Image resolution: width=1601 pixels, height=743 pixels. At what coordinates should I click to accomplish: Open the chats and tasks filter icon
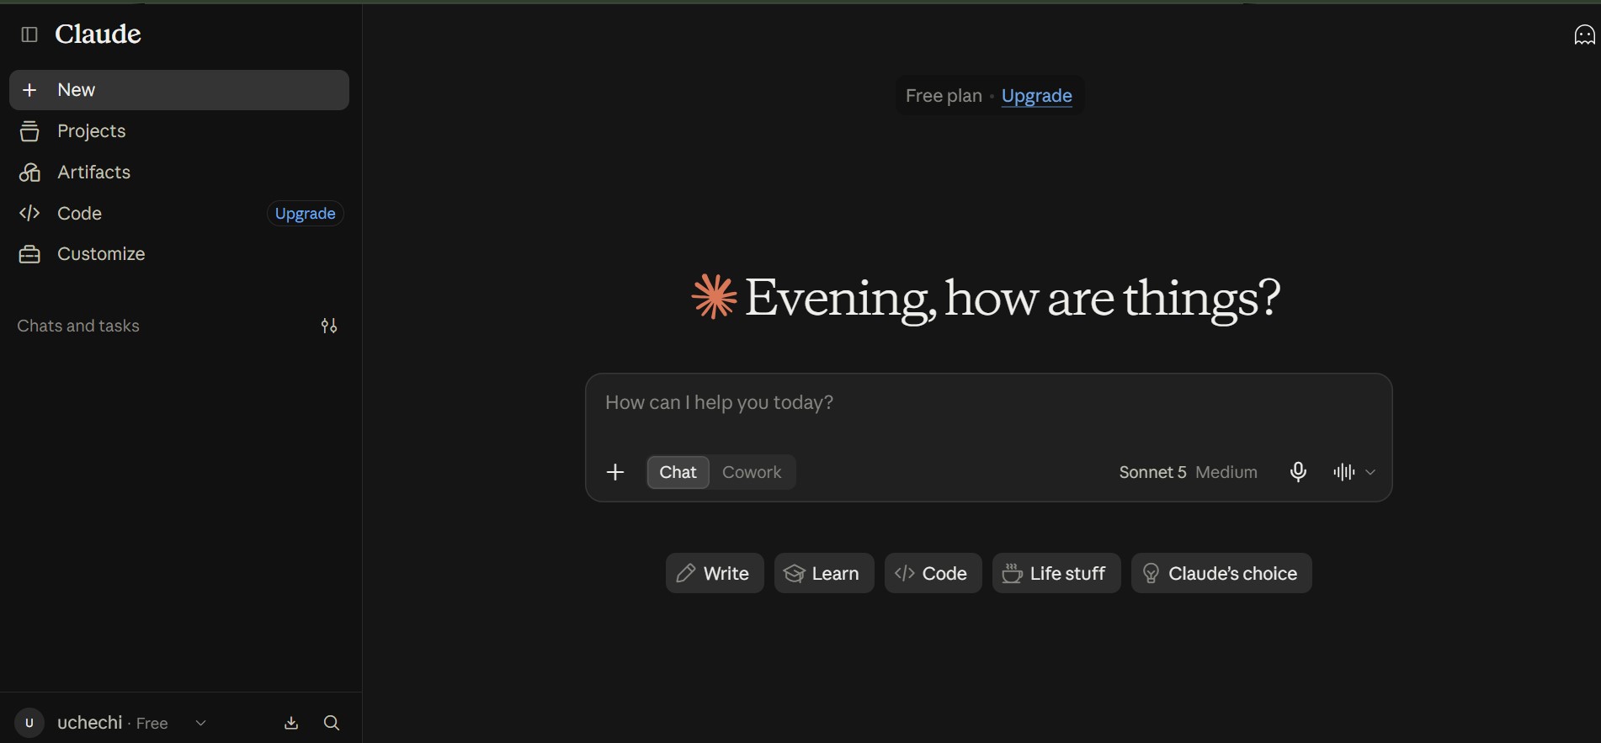click(329, 326)
